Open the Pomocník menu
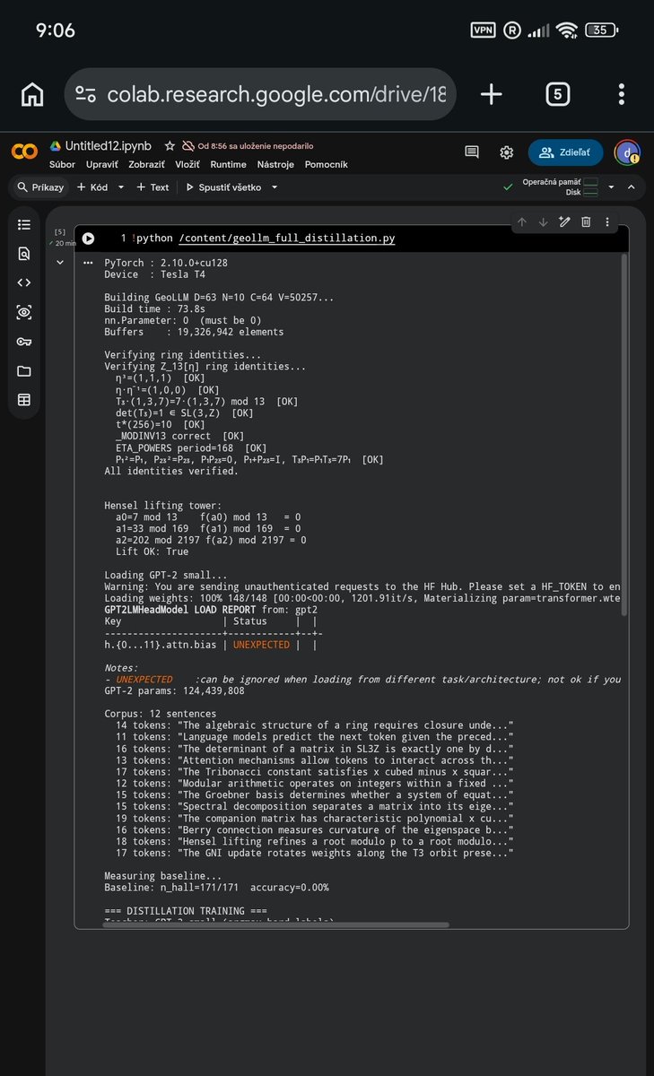 pyautogui.click(x=326, y=164)
